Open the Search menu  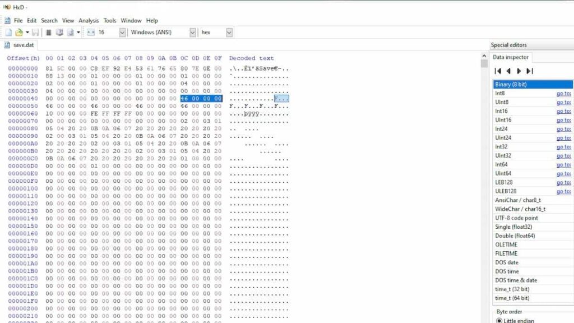[49, 21]
